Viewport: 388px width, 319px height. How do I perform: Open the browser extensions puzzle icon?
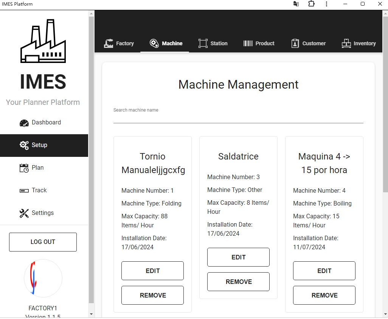(x=311, y=4)
